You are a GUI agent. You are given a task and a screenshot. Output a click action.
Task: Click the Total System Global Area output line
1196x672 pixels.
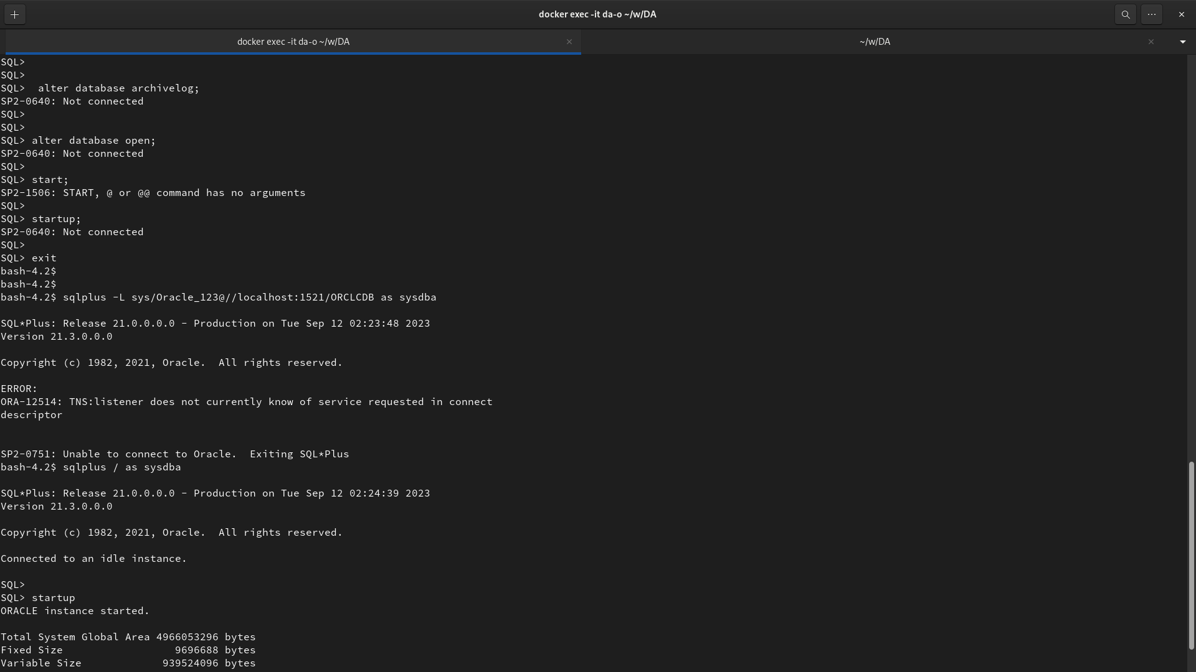(x=128, y=637)
